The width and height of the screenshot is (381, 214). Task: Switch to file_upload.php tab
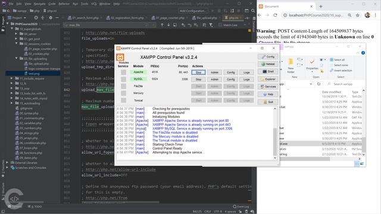(x=205, y=18)
